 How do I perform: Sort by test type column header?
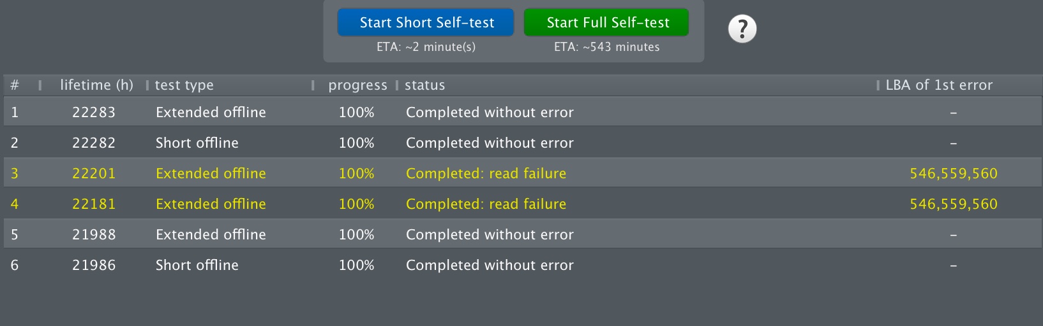pos(184,85)
